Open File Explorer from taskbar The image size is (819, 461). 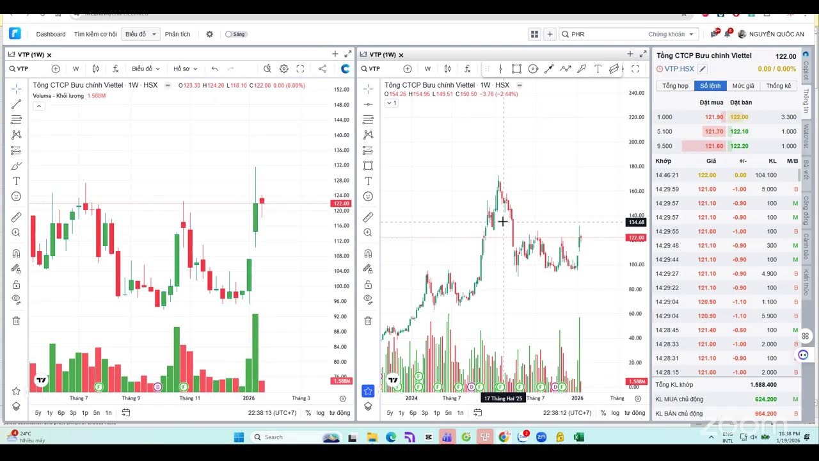click(372, 437)
